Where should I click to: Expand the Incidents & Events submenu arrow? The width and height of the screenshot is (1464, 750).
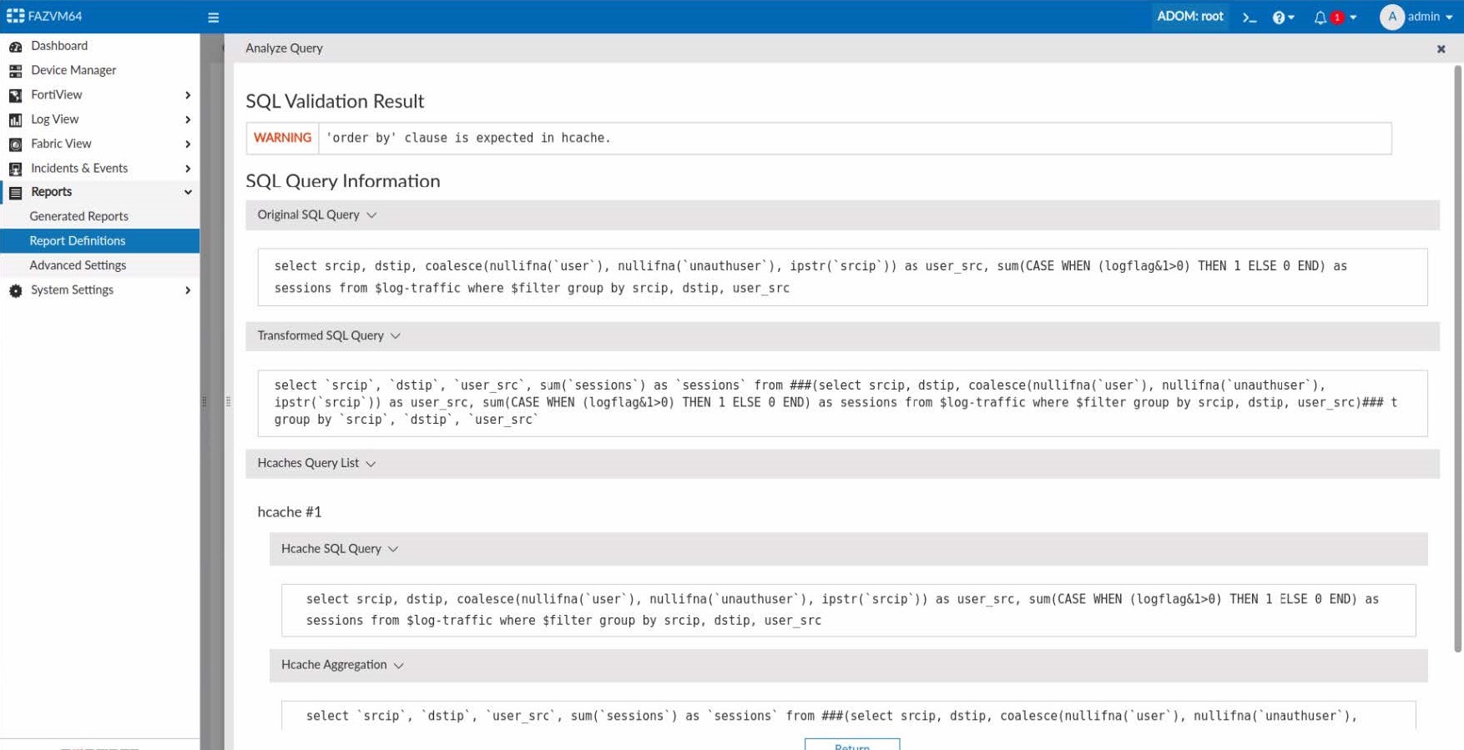188,168
